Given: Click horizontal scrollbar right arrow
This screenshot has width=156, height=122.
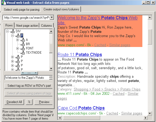Looking at the screenshot, I should coord(146,118).
